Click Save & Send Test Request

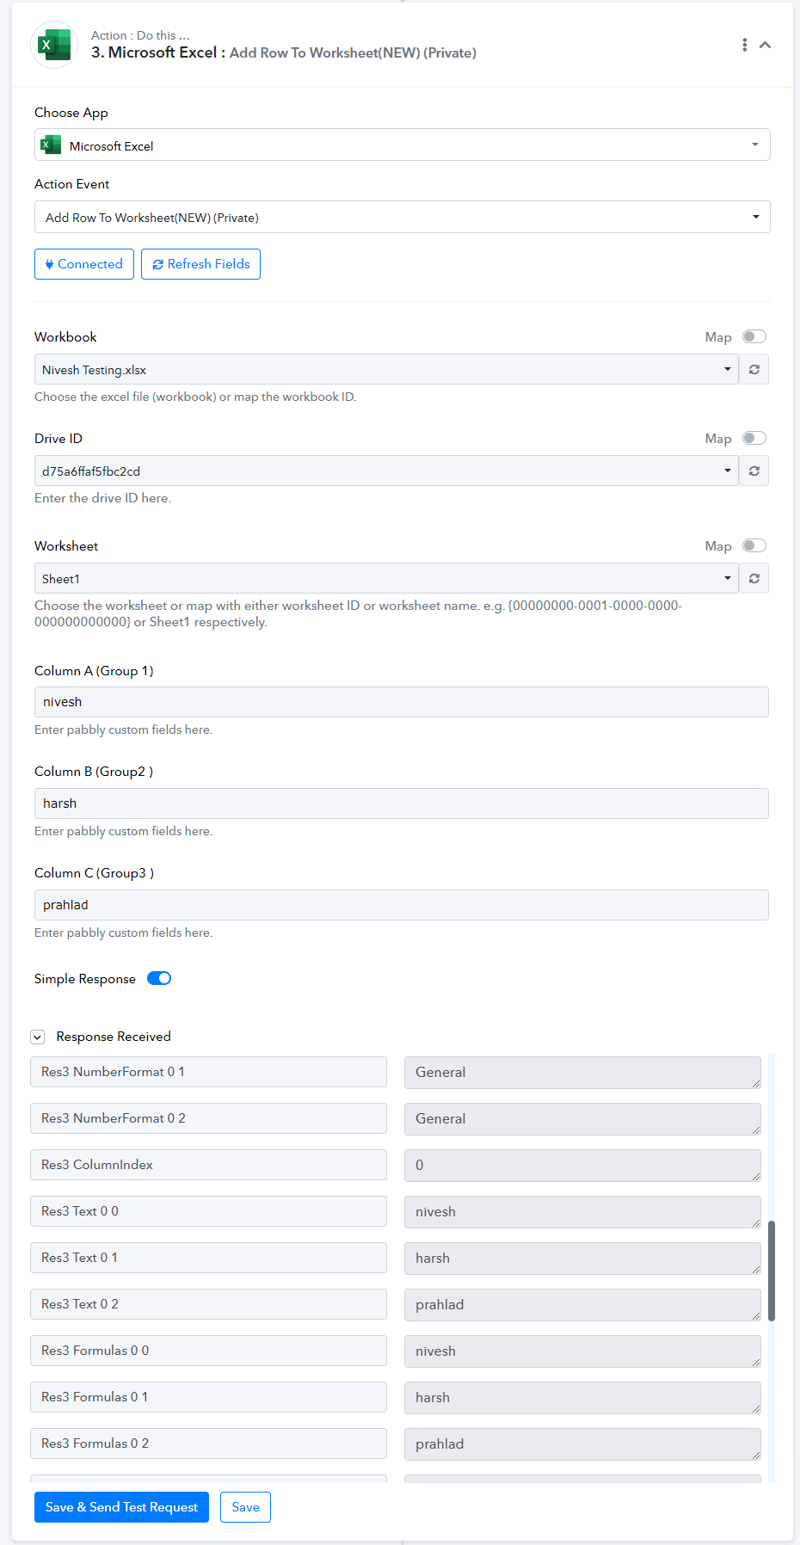coord(121,1507)
